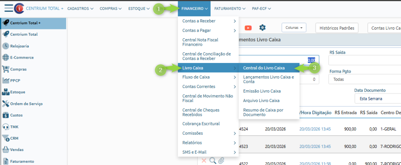Choose Emissão Livro Caixa submenu entry
The height and width of the screenshot is (165, 401).
(262, 91)
